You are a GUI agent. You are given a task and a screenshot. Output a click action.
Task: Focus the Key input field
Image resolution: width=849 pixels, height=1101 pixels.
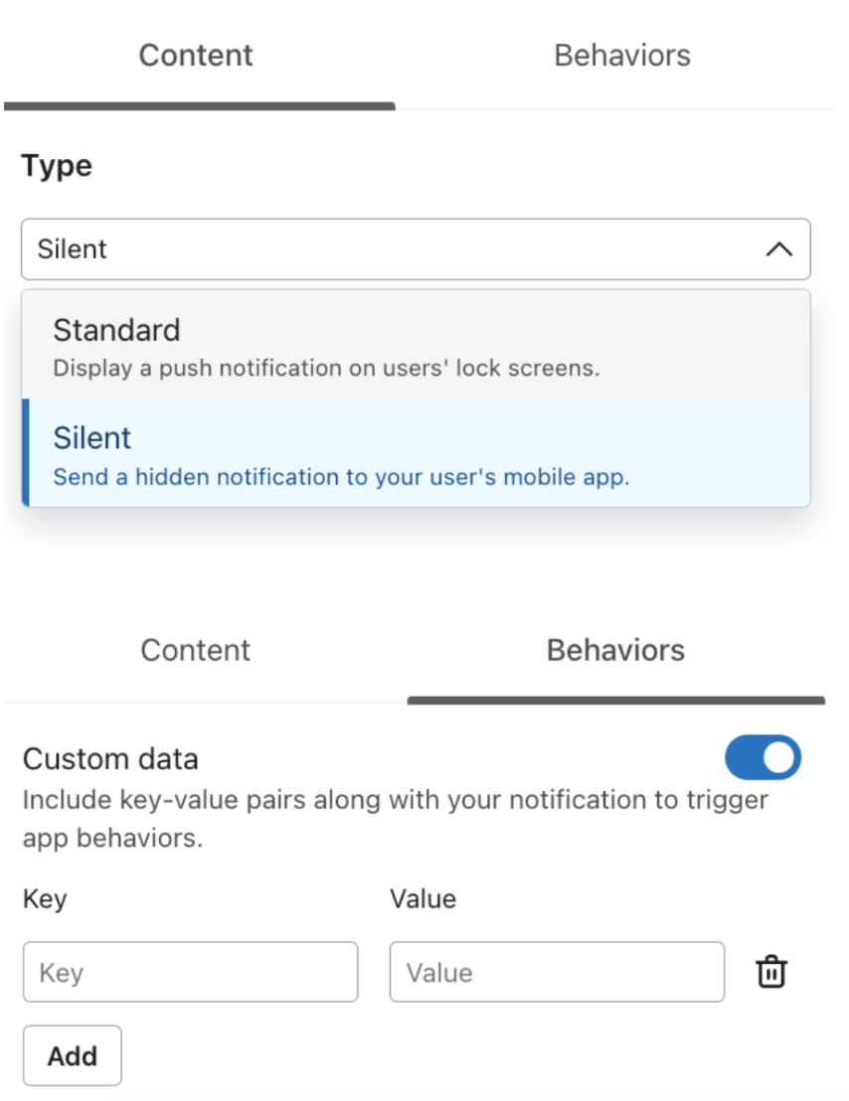pos(190,972)
